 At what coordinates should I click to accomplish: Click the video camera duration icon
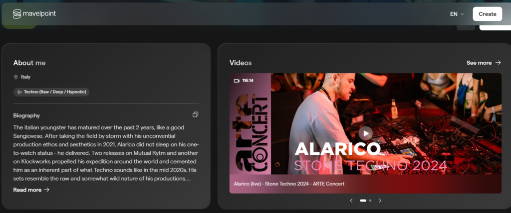pos(237,81)
